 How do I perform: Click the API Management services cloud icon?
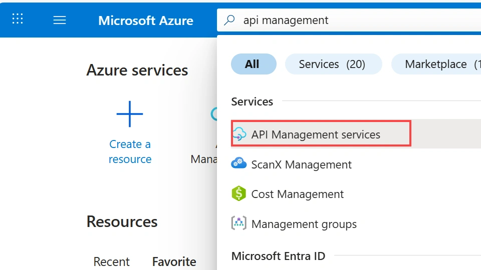tap(239, 134)
